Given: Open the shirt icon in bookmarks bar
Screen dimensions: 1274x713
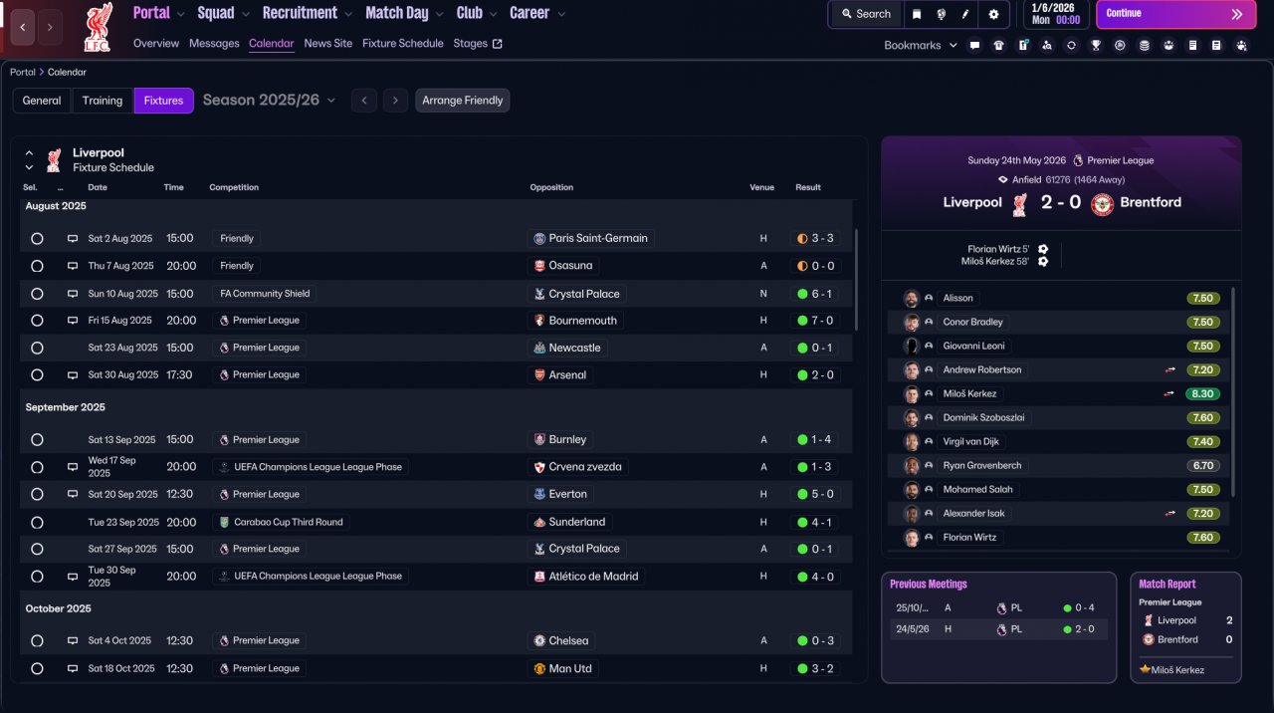Looking at the screenshot, I should [998, 45].
